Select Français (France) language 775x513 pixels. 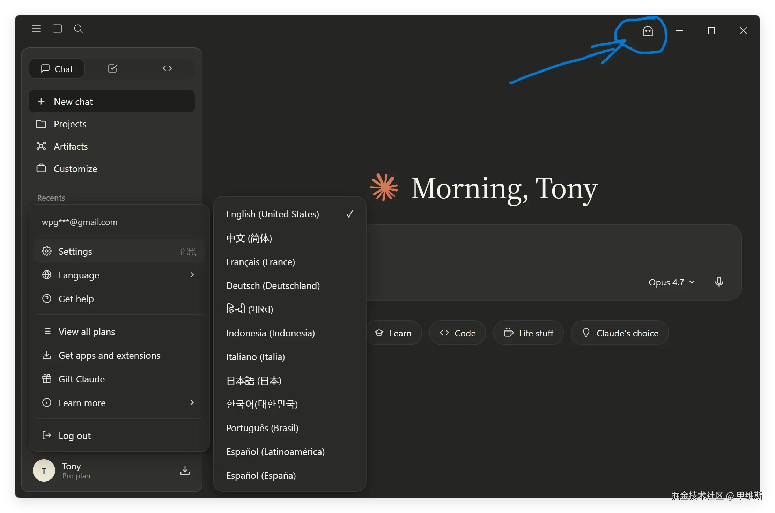point(290,262)
